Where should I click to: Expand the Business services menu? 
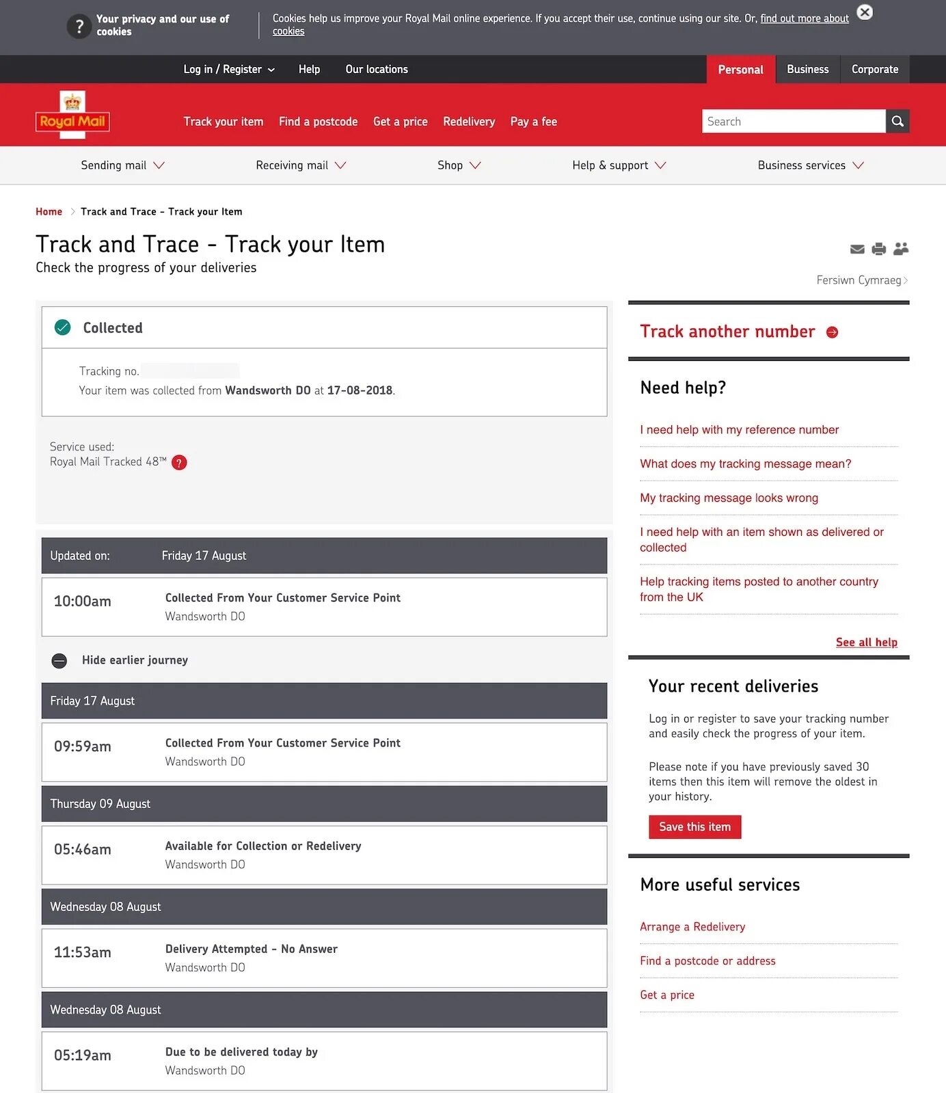[x=811, y=165]
